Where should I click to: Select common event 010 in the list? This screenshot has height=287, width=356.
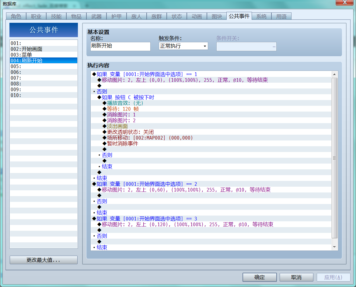click(44, 95)
